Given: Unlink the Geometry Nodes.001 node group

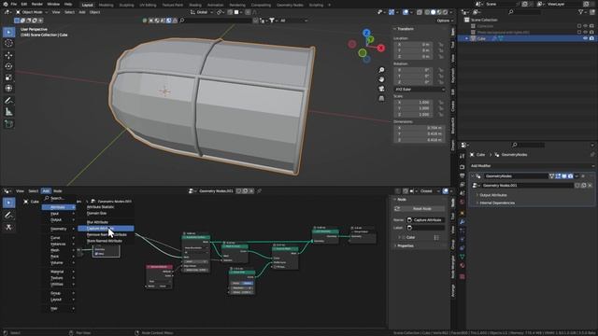Looking at the screenshot, I should [251, 190].
